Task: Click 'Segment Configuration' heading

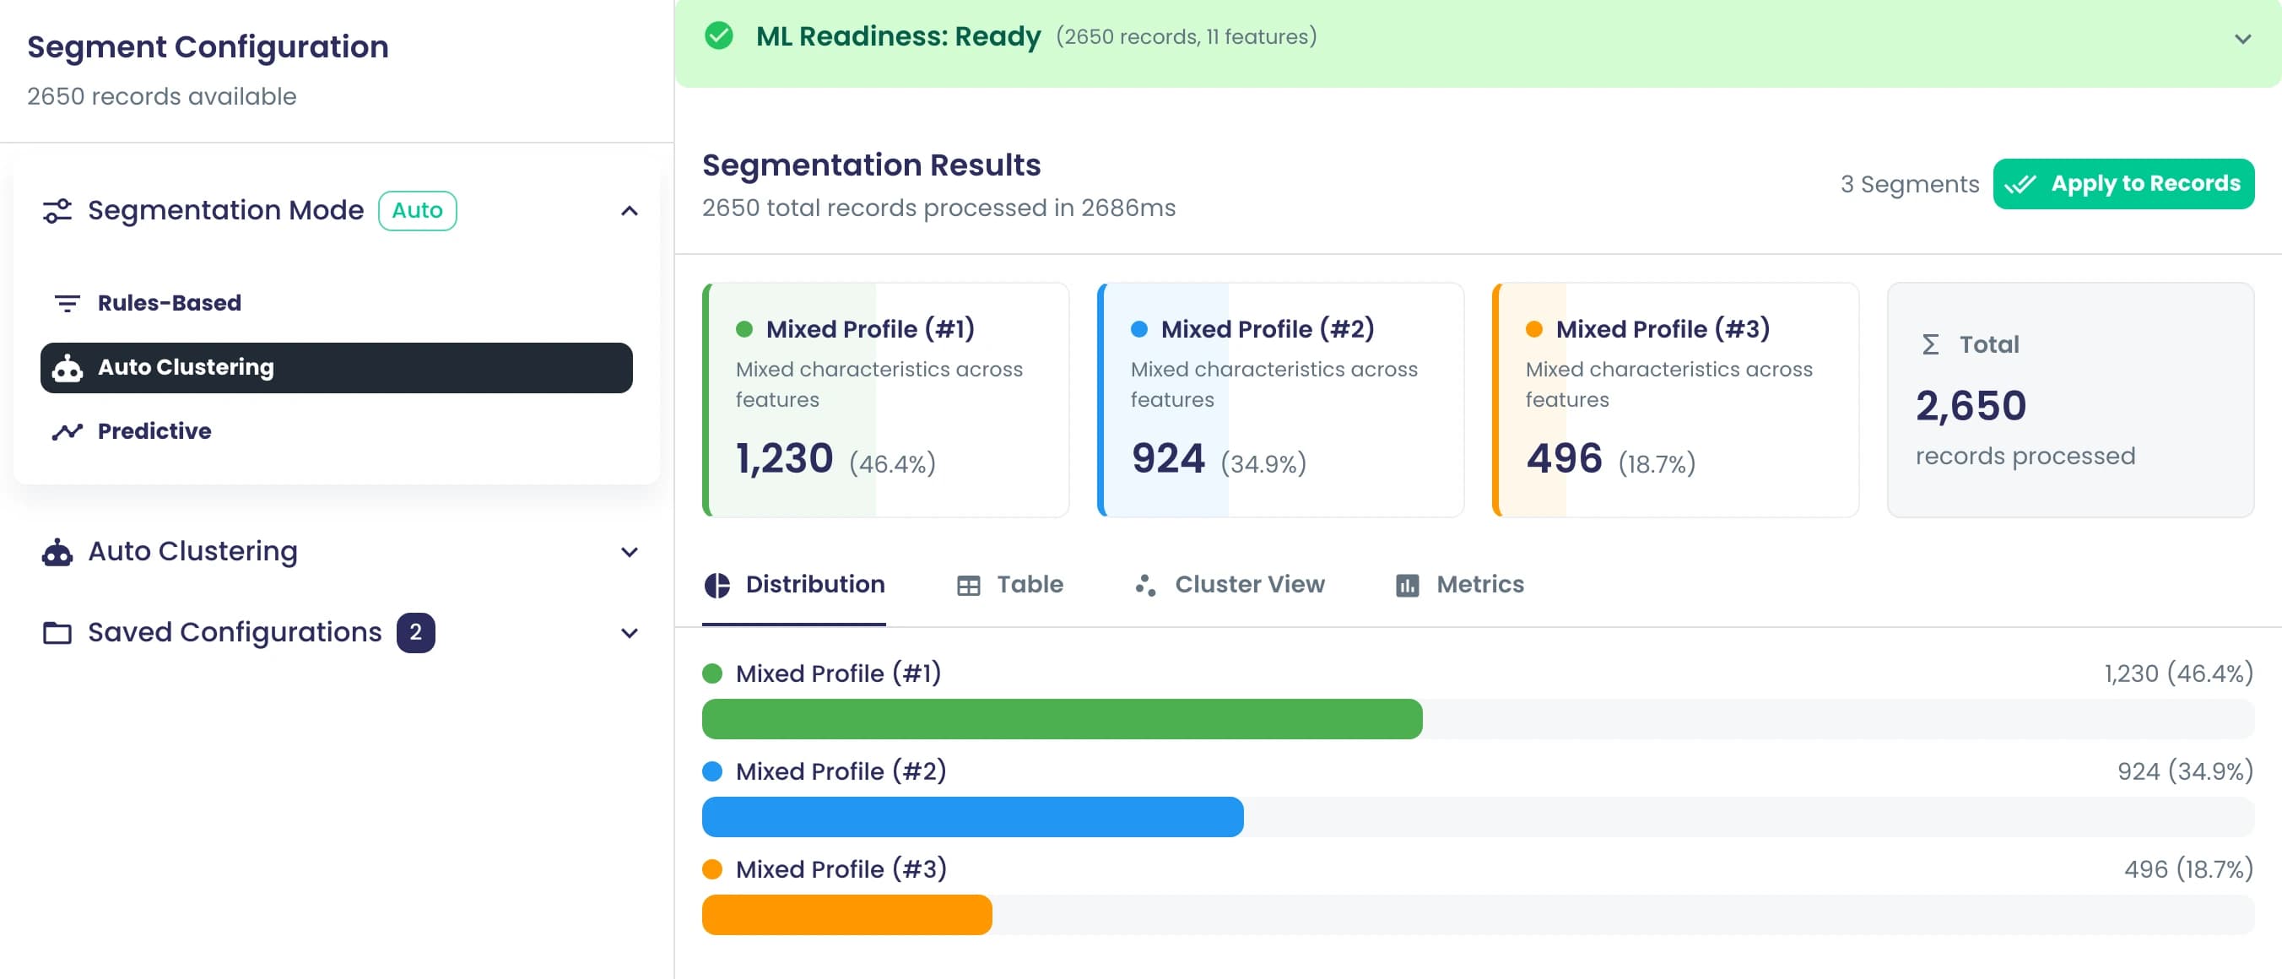Action: pyautogui.click(x=208, y=47)
